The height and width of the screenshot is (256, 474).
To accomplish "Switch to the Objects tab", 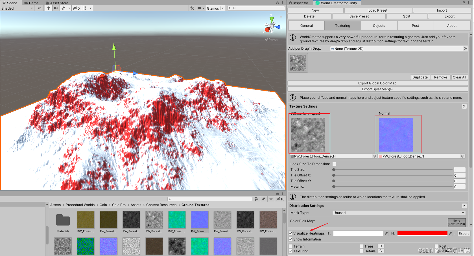I will pos(379,25).
